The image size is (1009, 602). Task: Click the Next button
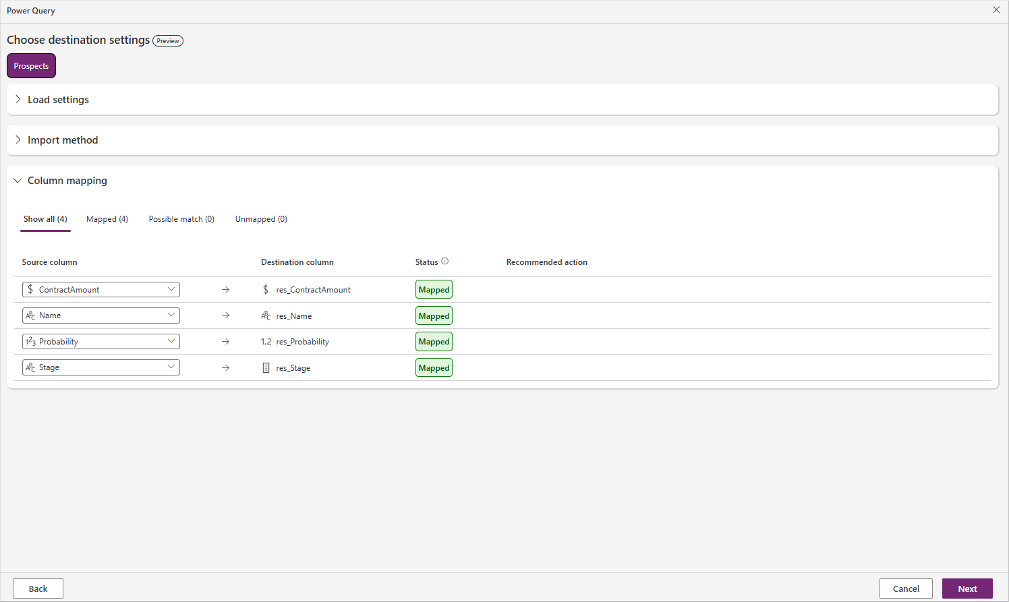click(x=967, y=589)
